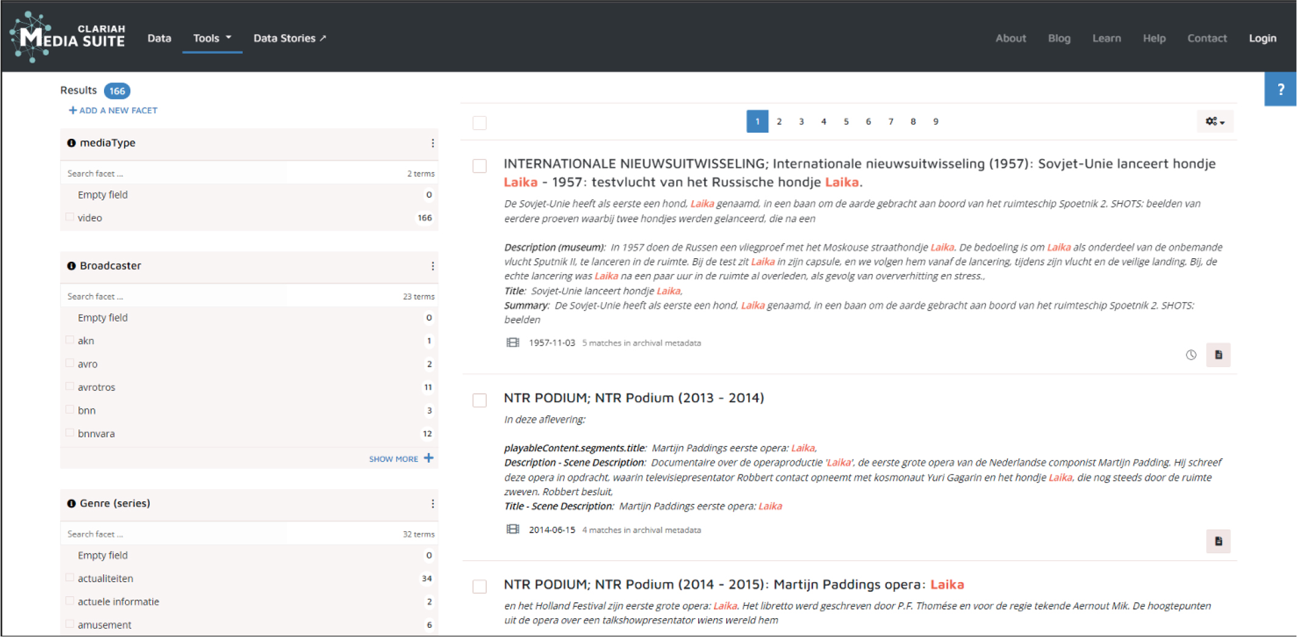Click the Genre (series) facet search field
Screen dimensions: 1297x637
173,534
